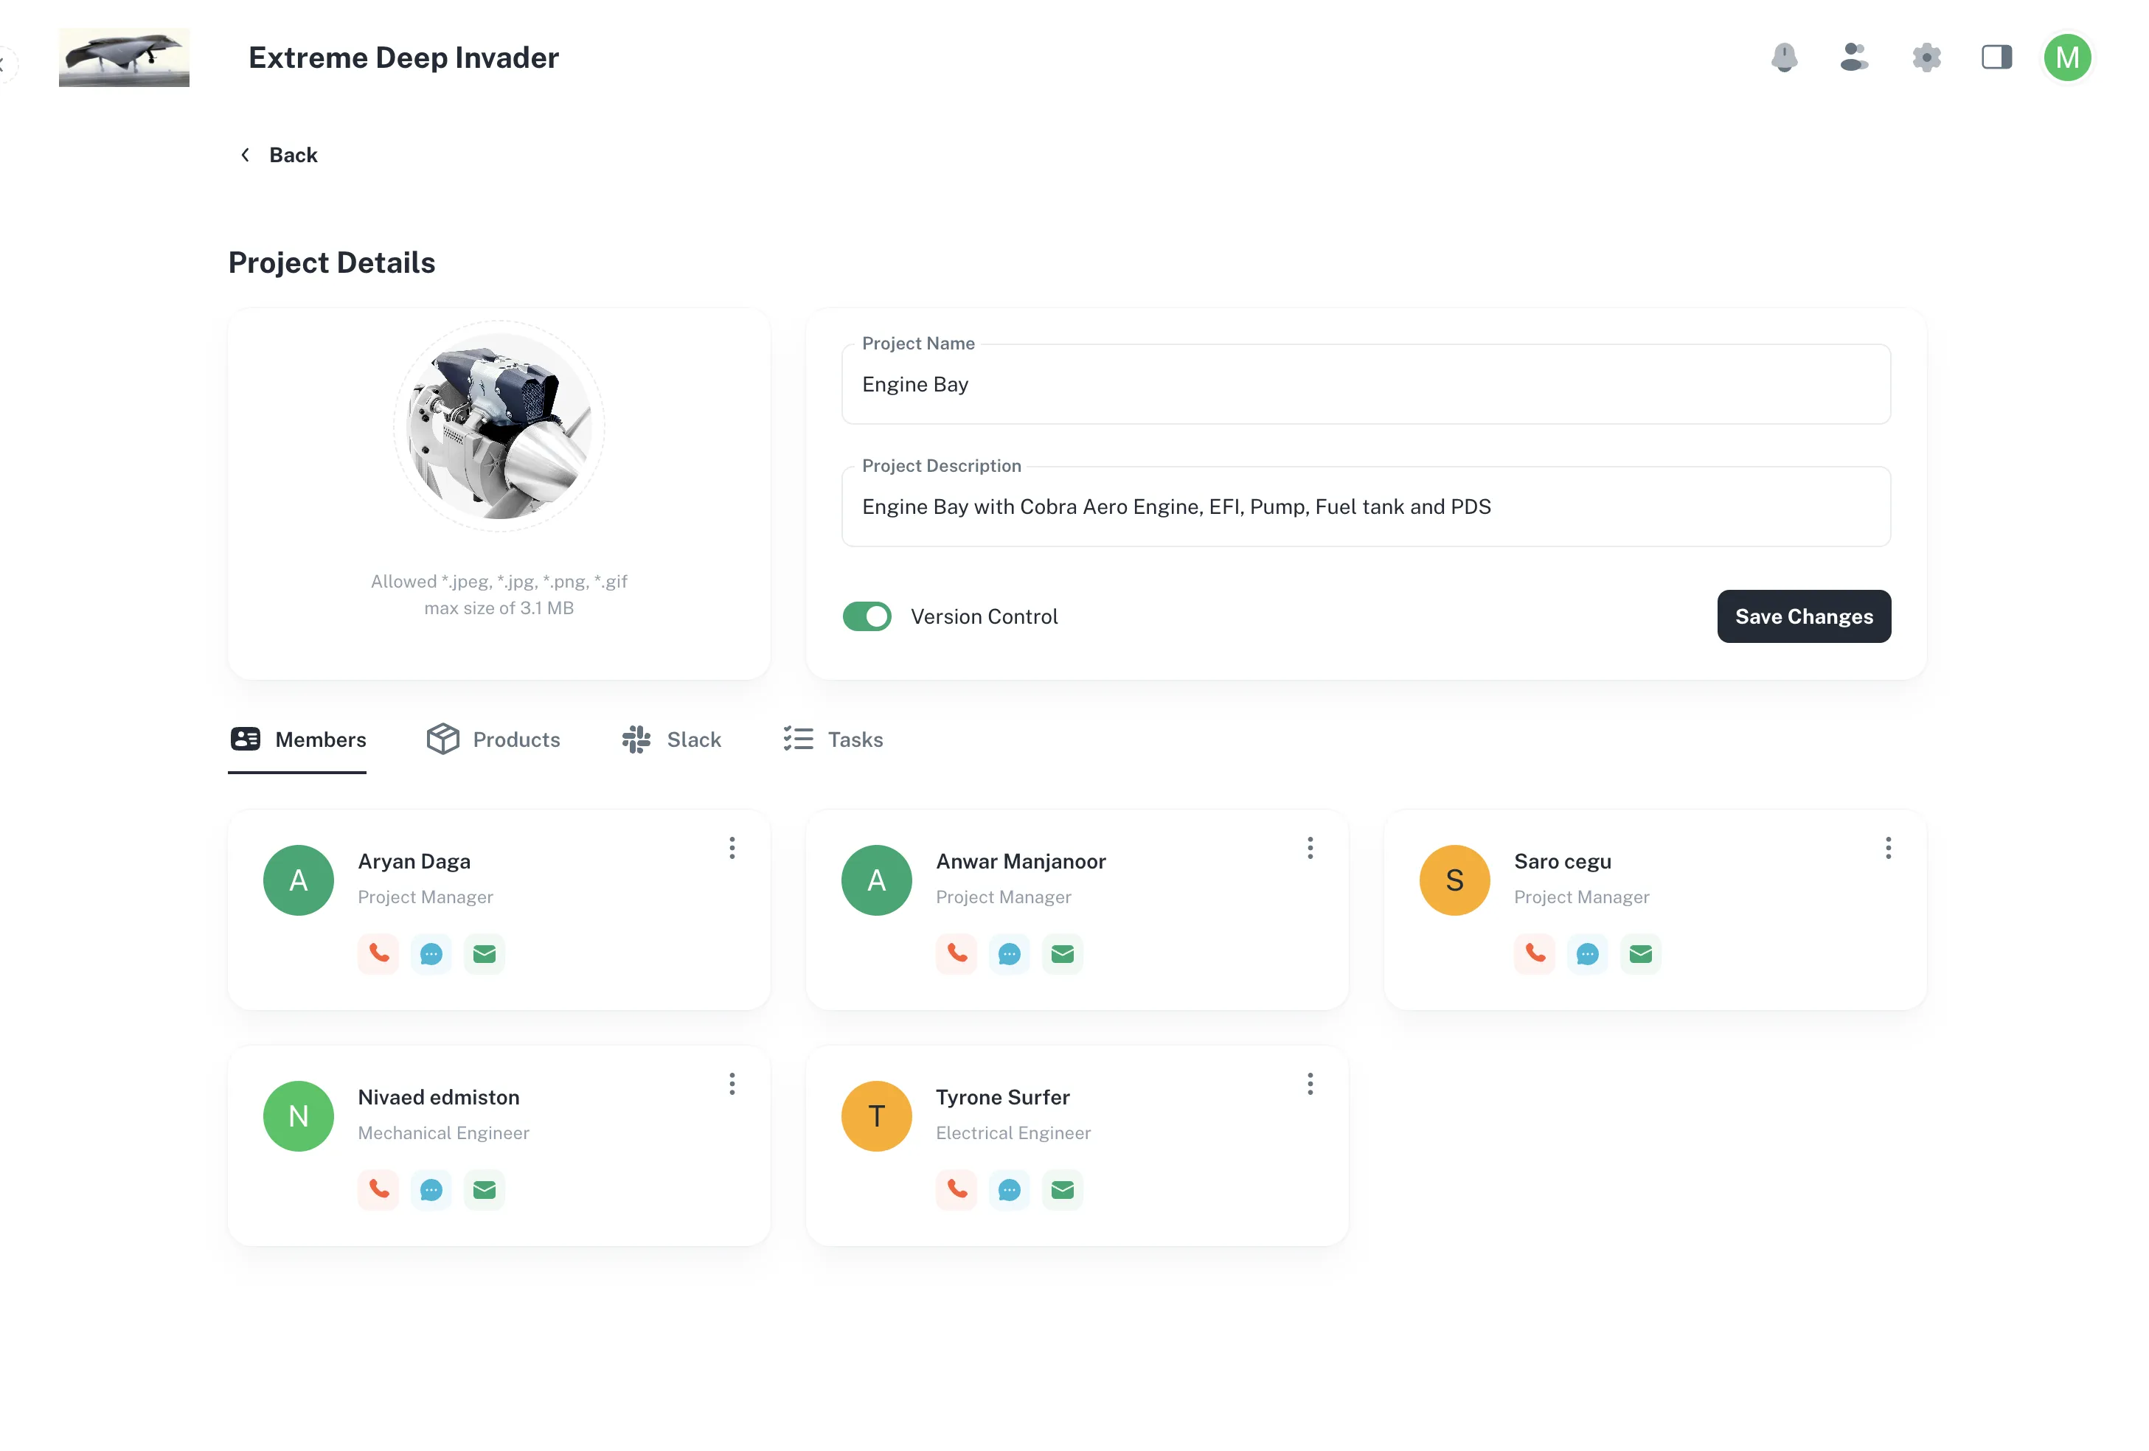This screenshot has height=1451, width=2149.
Task: Click the Project Description input field
Action: click(1366, 506)
